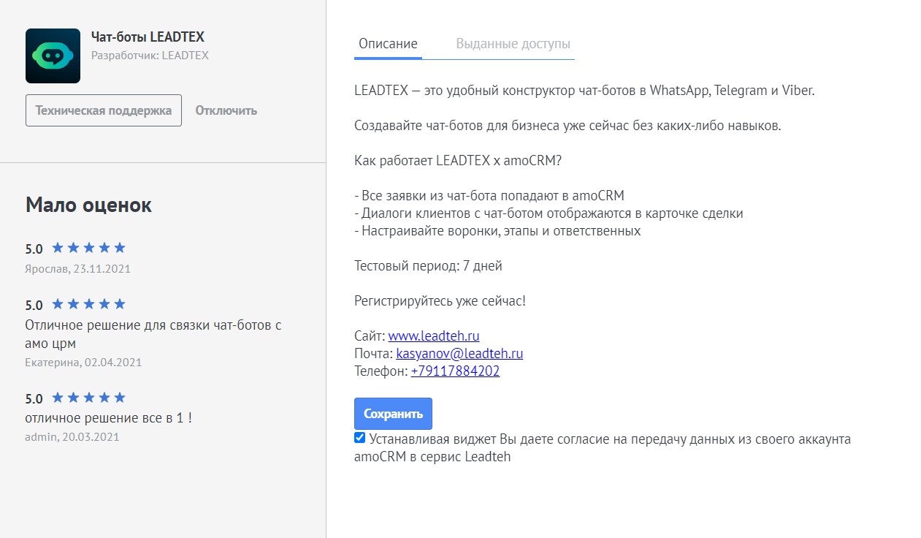The image size is (921, 538).
Task: Click the review text 'отличное решение все в 1'
Action: click(x=108, y=418)
